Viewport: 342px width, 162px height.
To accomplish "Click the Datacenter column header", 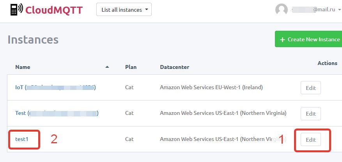I will [174, 67].
